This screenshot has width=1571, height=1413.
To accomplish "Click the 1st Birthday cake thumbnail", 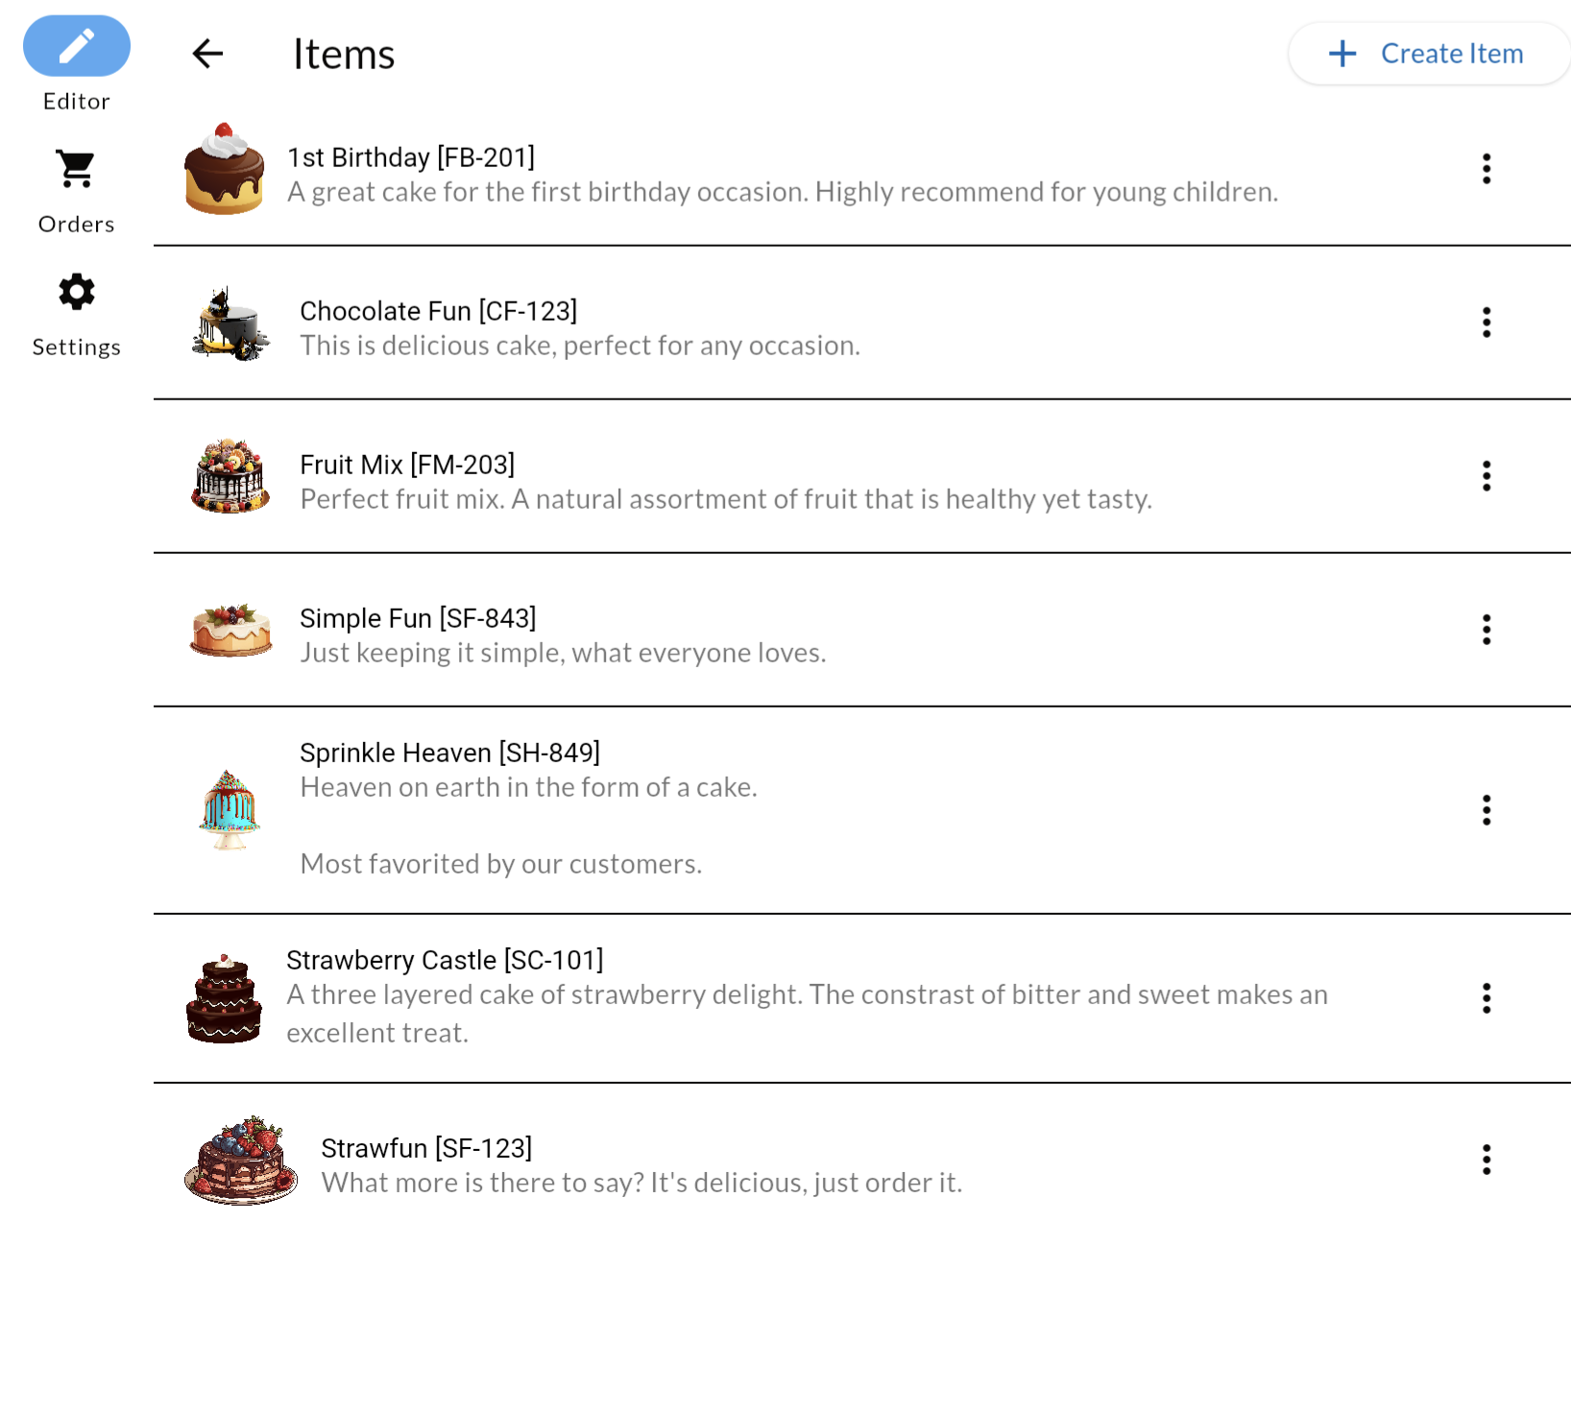I will [224, 173].
